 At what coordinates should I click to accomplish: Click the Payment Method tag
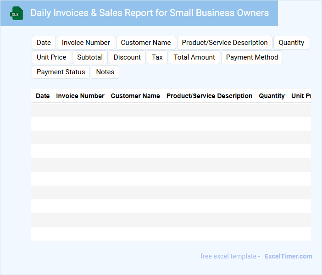pos(252,57)
